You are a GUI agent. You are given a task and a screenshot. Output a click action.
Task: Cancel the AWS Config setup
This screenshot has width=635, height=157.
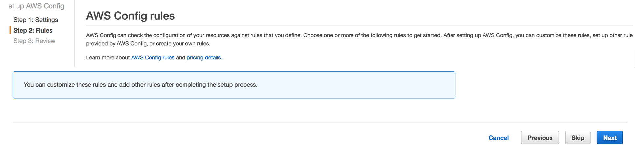point(498,138)
